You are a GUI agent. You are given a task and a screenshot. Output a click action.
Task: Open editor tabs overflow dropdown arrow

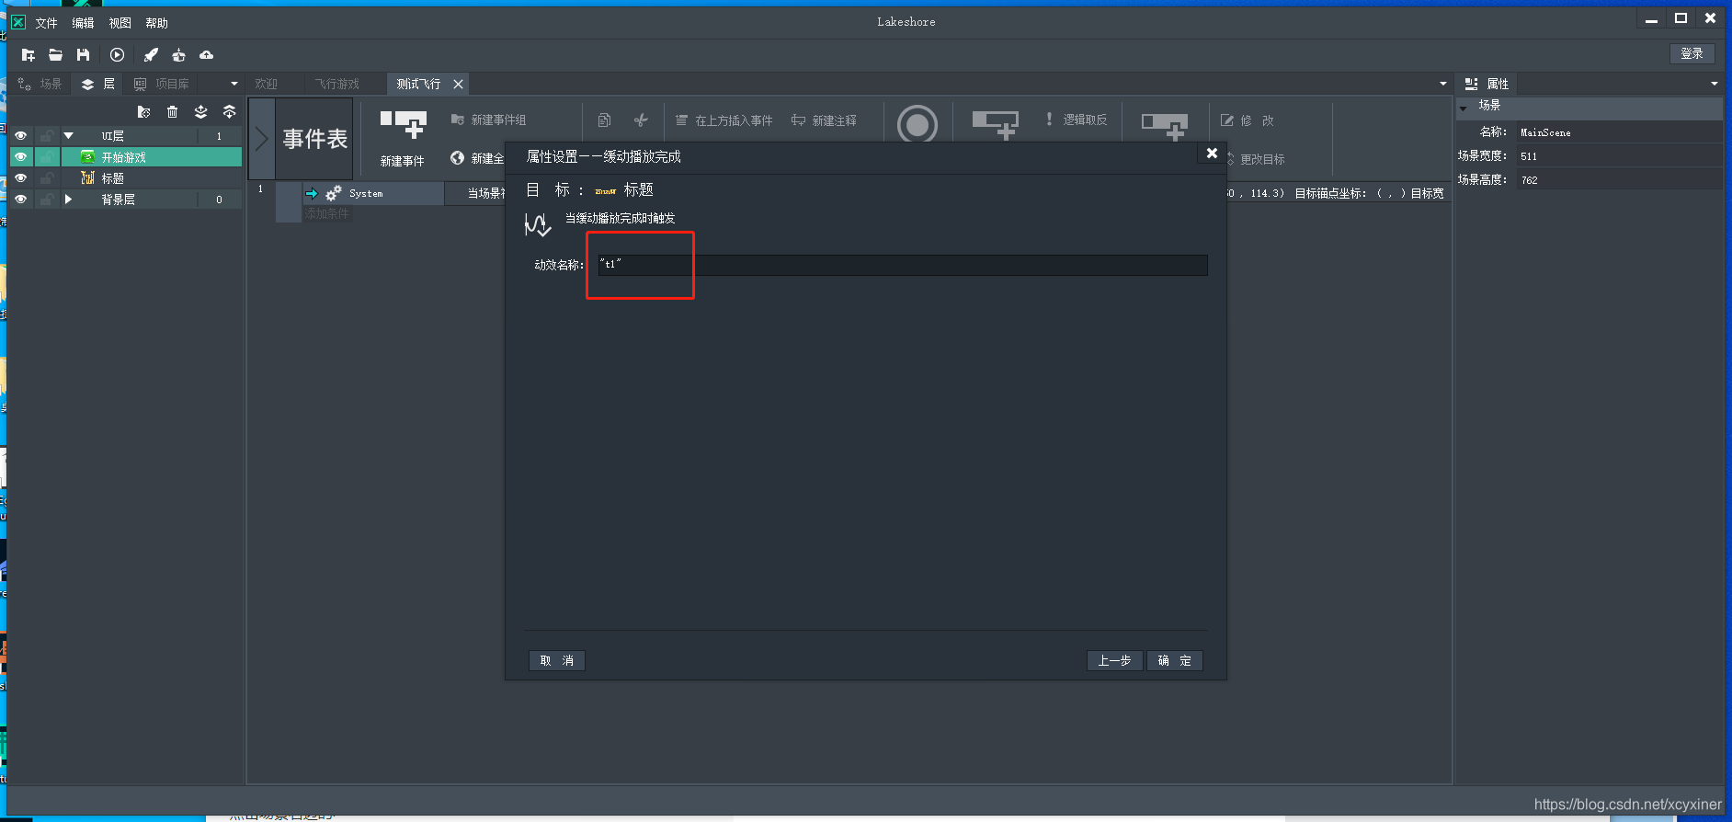pyautogui.click(x=1442, y=84)
